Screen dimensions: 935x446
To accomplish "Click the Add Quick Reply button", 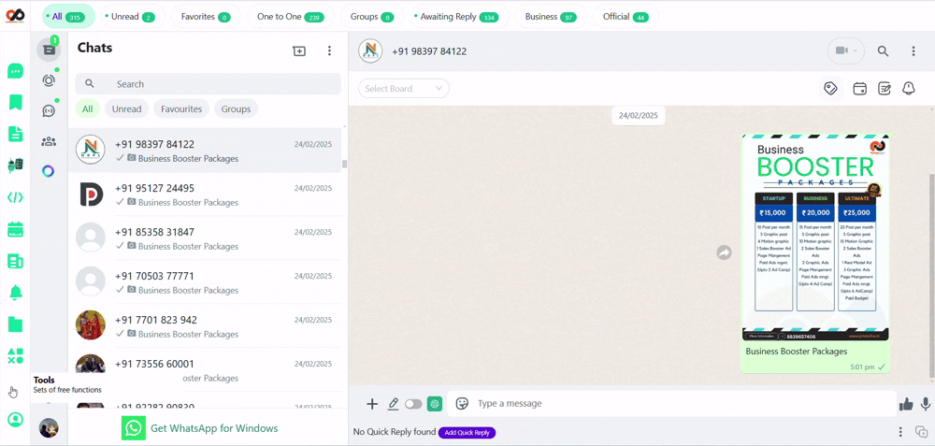I will click(x=467, y=433).
